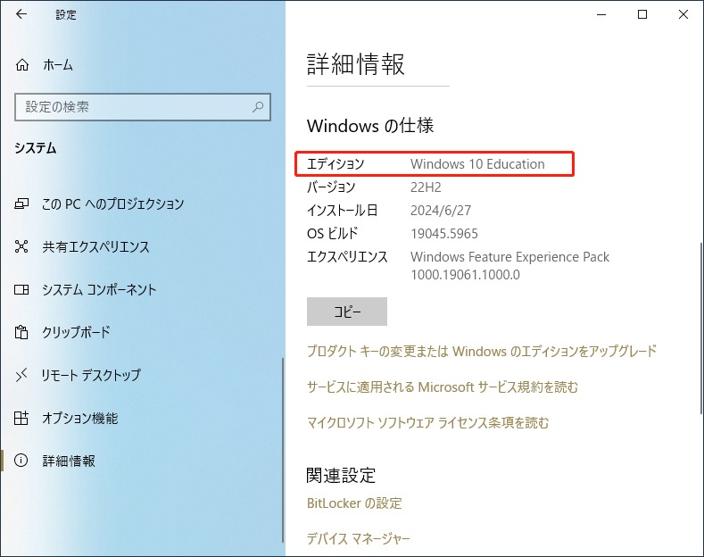
Task: Minimize the 設定 window
Action: pyautogui.click(x=601, y=15)
